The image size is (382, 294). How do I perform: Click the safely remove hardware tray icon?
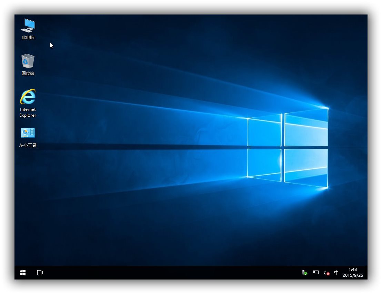(x=304, y=273)
